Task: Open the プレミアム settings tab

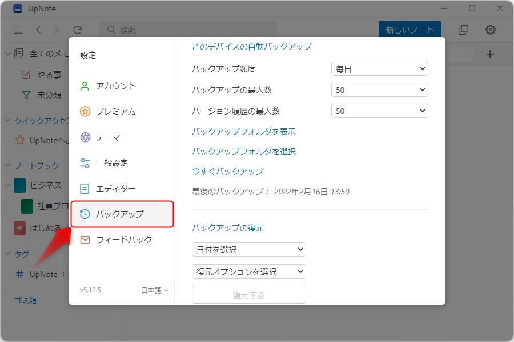Action: [122, 112]
